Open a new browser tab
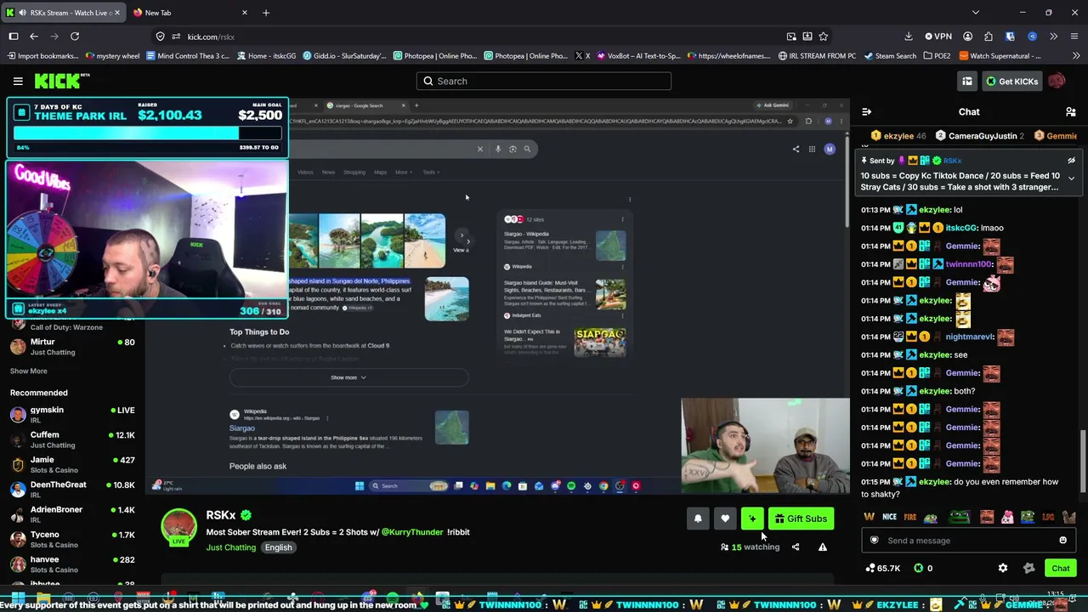The image size is (1088, 612). pos(266,13)
